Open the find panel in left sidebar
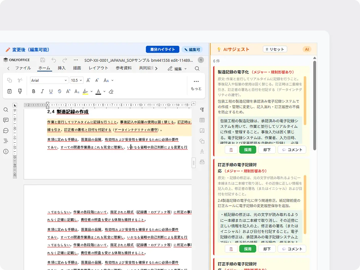The image size is (360, 270). pyautogui.click(x=6, y=110)
